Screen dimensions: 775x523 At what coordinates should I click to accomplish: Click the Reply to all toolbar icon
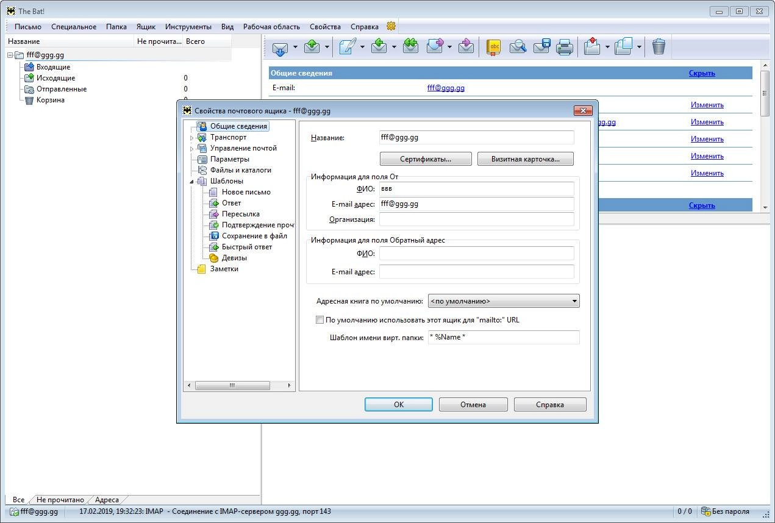click(410, 47)
